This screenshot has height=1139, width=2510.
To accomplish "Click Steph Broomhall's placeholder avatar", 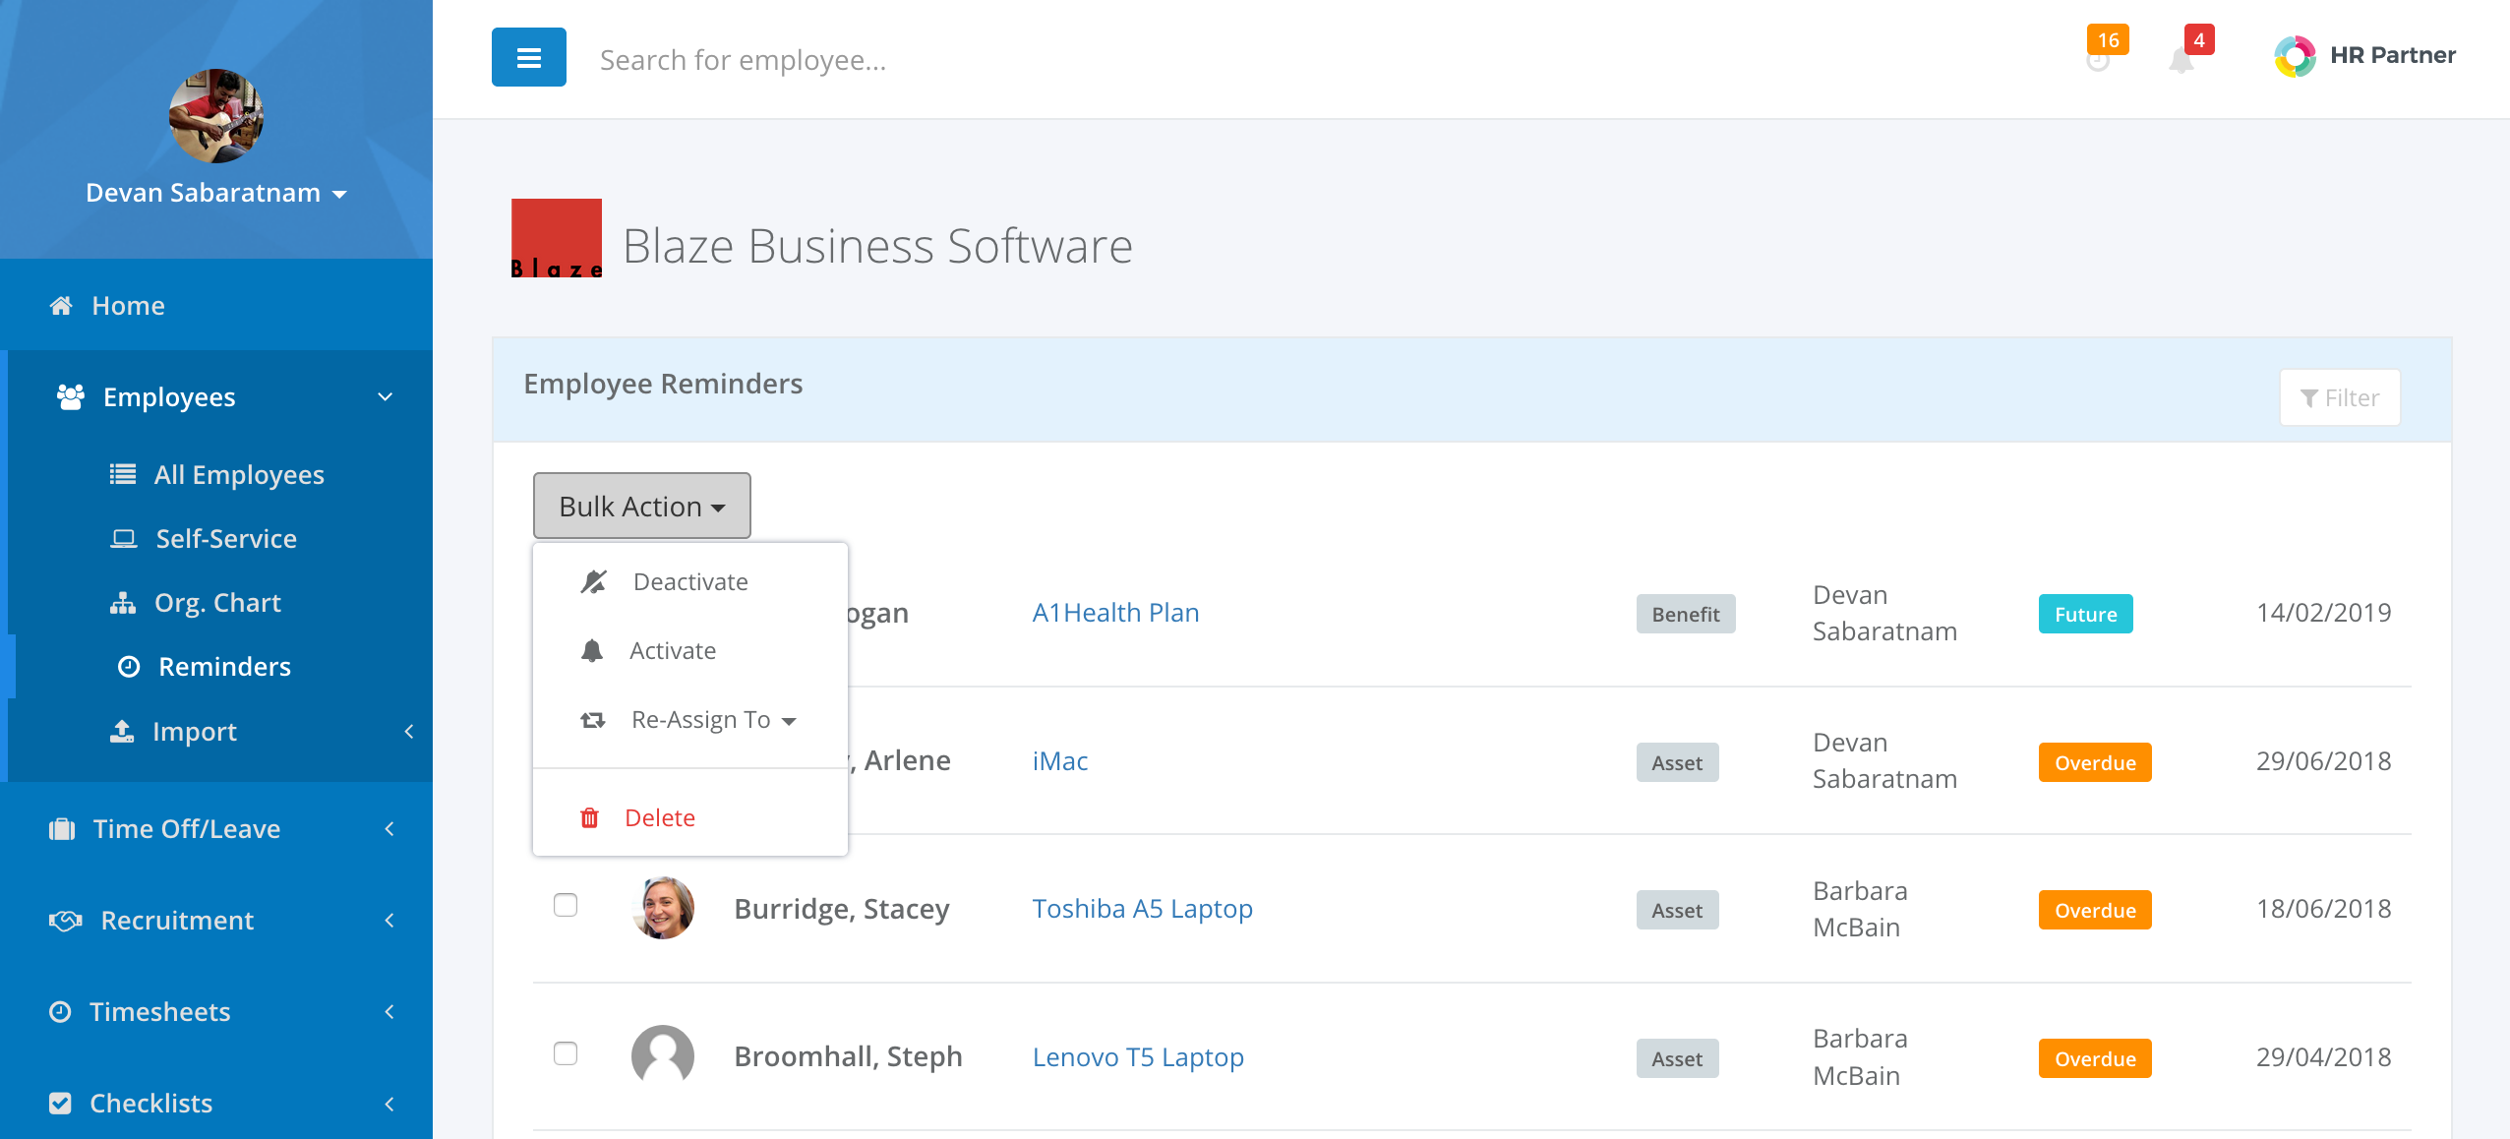I will [x=663, y=1056].
